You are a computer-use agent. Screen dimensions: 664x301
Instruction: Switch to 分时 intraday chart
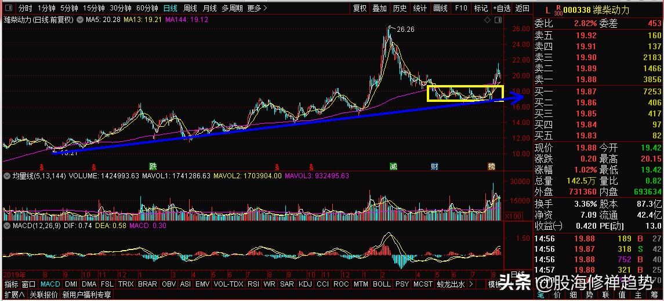click(25, 8)
